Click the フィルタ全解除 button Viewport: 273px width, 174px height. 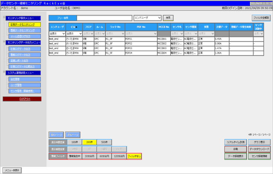[x=261, y=18]
